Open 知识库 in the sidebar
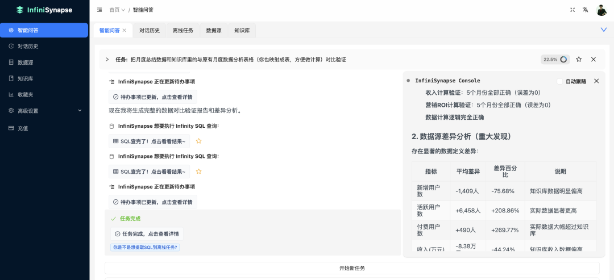This screenshot has width=614, height=280. 44,78
